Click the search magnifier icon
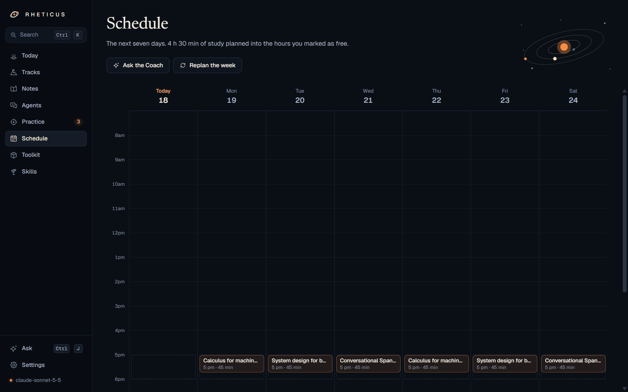The height and width of the screenshot is (392, 628). point(14,35)
